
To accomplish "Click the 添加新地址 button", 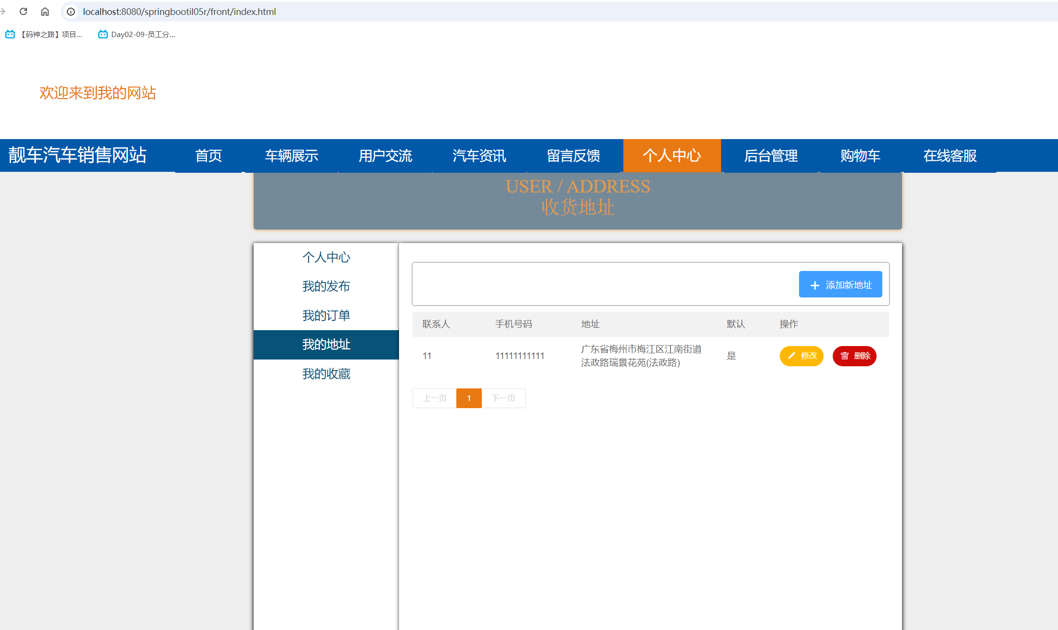I will pyautogui.click(x=840, y=284).
